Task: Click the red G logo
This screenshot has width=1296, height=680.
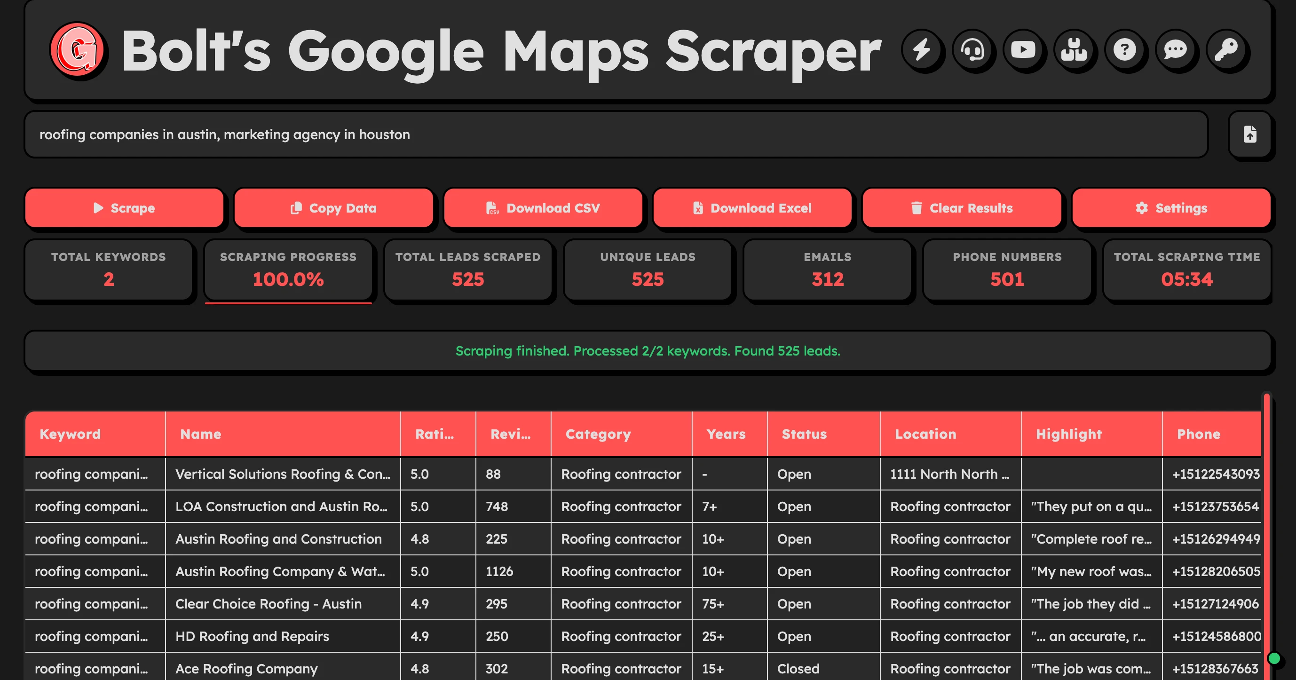Action: [77, 50]
